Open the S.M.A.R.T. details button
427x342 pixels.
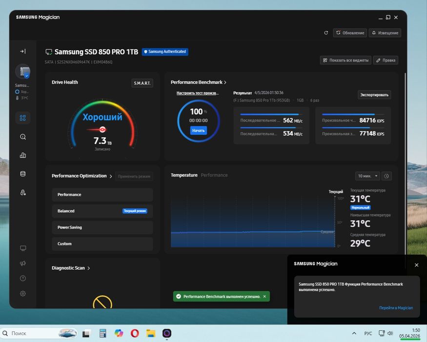pos(142,83)
